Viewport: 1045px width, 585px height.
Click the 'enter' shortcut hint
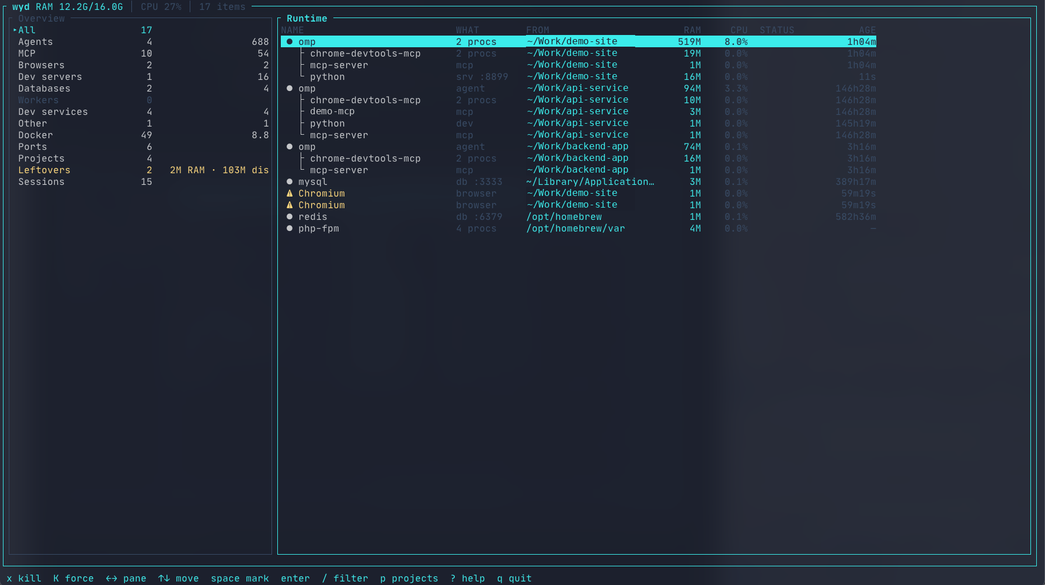tap(295, 578)
